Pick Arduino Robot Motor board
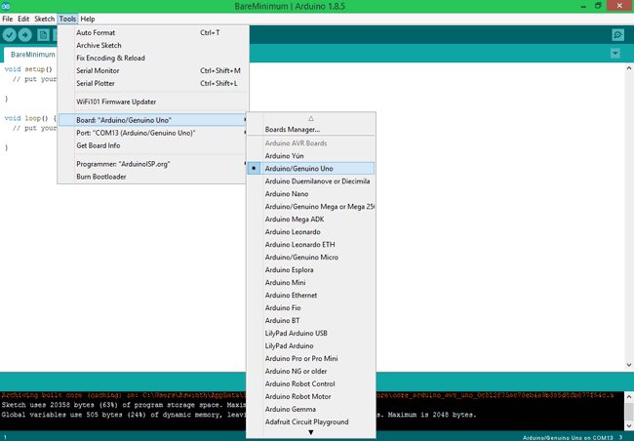This screenshot has width=634, height=441. [311, 396]
